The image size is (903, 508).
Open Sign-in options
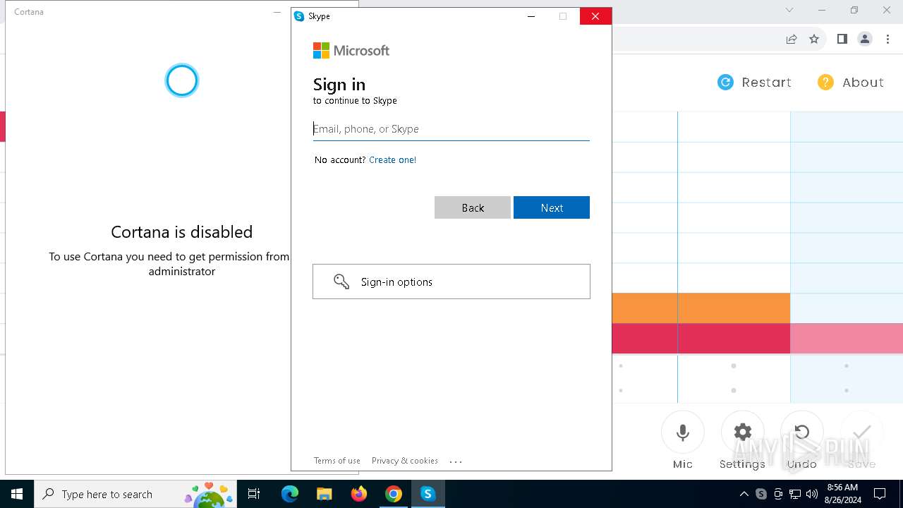click(x=451, y=282)
